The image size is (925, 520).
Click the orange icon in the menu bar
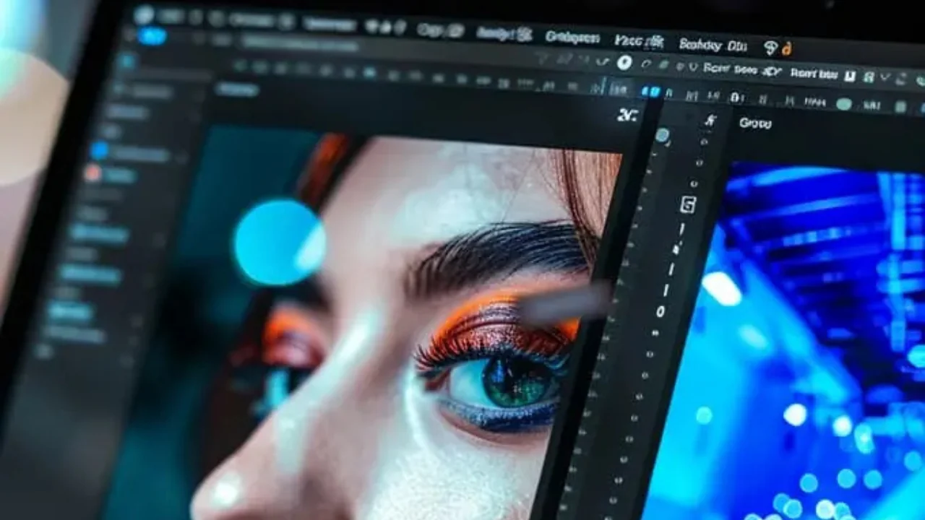(787, 48)
